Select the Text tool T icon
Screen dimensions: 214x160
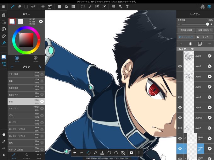click(x=127, y=7)
